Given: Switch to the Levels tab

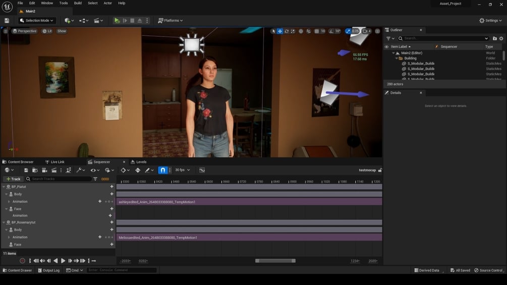Looking at the screenshot, I should [139, 162].
